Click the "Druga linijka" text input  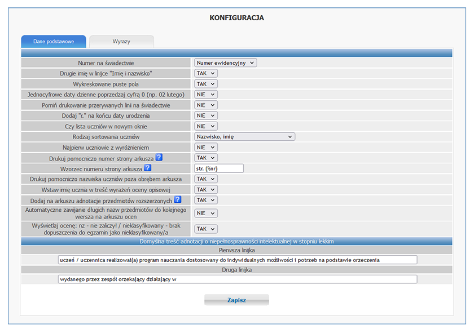point(237,279)
